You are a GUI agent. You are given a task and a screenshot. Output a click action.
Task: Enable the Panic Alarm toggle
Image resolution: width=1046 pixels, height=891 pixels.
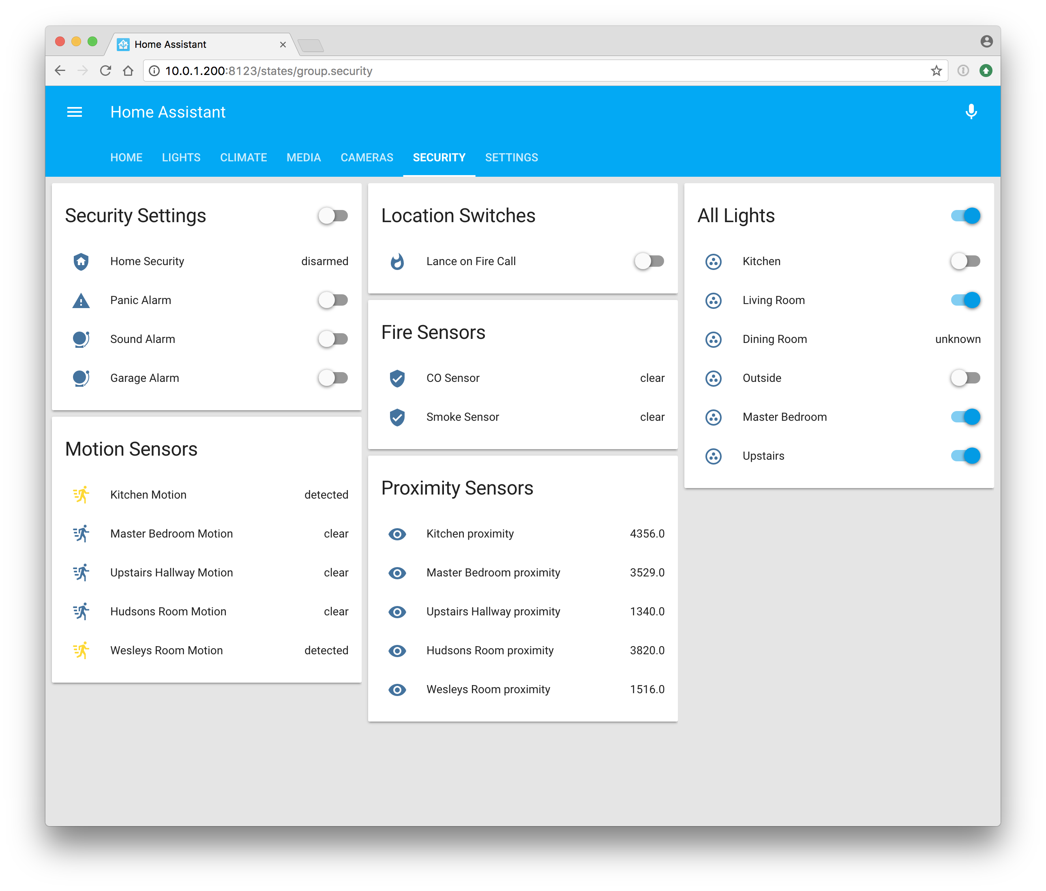(333, 300)
